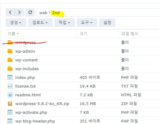Click the 'web' breadcrumb in path bar
The image size is (159, 124).
(x=43, y=13)
